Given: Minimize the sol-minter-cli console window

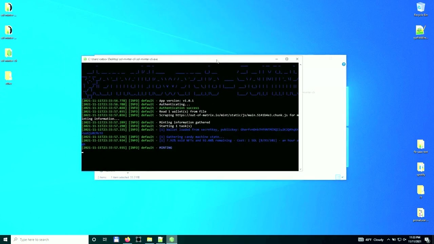Looking at the screenshot, I should coord(277,59).
